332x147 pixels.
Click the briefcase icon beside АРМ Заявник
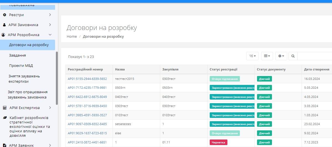pos(4,145)
